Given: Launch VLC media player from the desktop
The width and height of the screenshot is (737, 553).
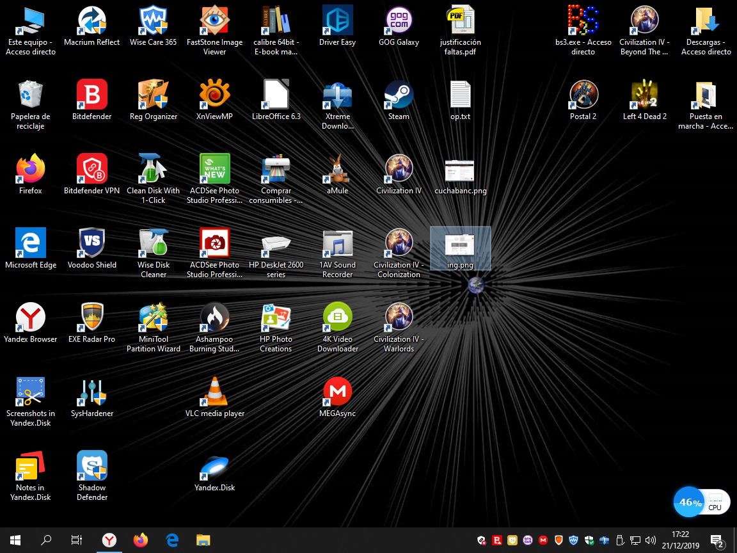Looking at the screenshot, I should (x=215, y=392).
